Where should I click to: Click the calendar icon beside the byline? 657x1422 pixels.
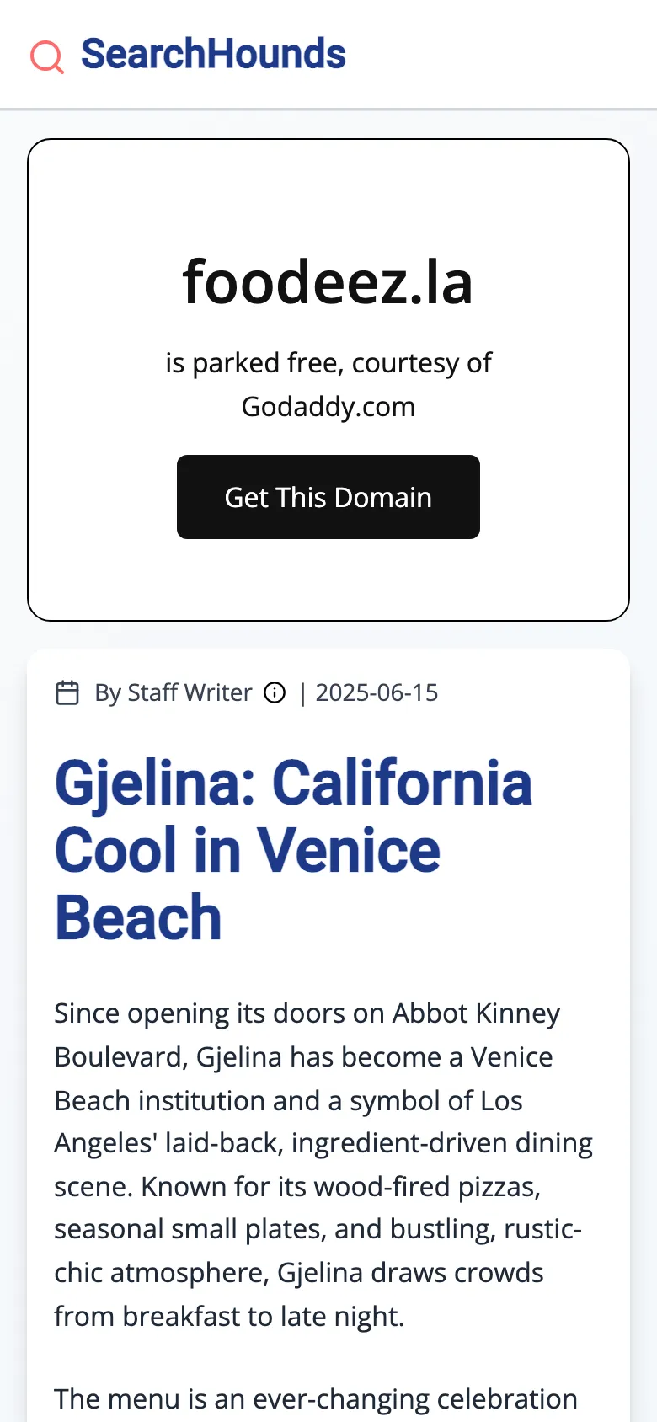(67, 692)
